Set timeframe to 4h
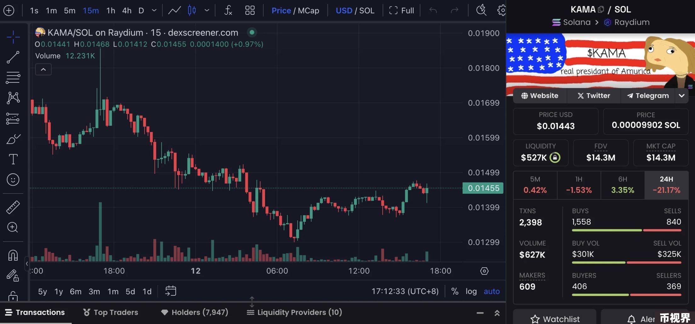The height and width of the screenshot is (324, 695). click(x=127, y=10)
